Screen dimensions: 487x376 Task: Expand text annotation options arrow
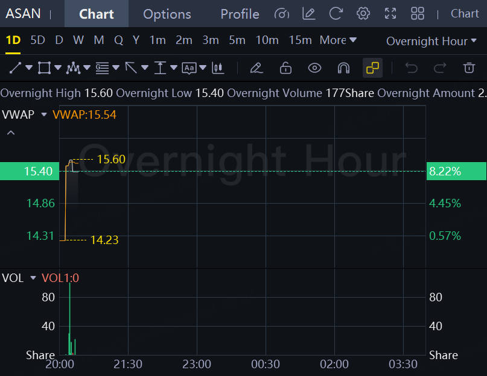tap(203, 67)
